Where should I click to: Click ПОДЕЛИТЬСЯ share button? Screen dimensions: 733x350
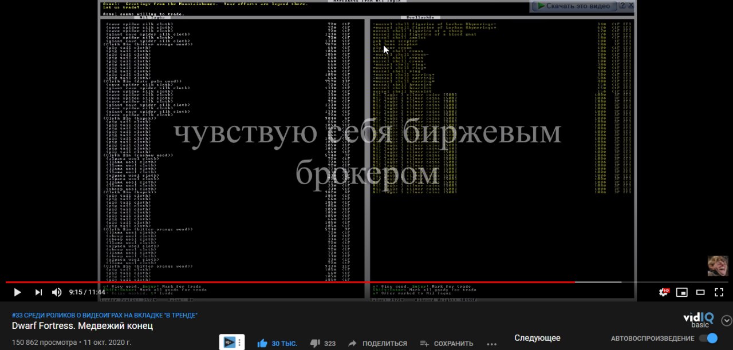[x=377, y=343]
